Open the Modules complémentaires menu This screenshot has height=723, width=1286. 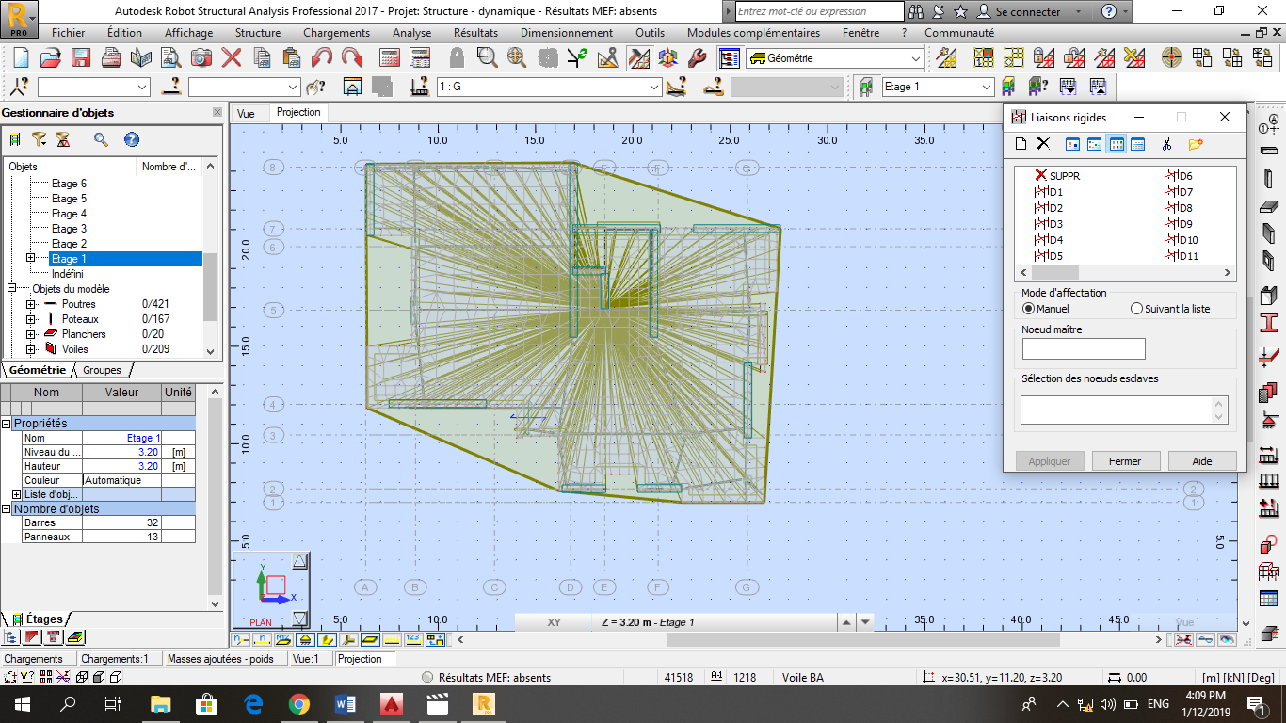[753, 32]
